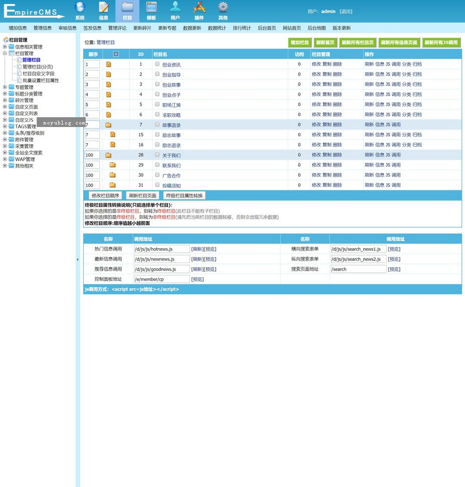Check the 创业指导 checkbox

[157, 74]
